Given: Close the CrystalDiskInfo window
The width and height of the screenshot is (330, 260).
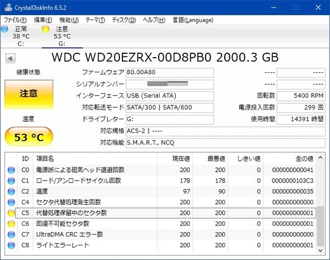Looking at the screenshot, I should 318,8.
